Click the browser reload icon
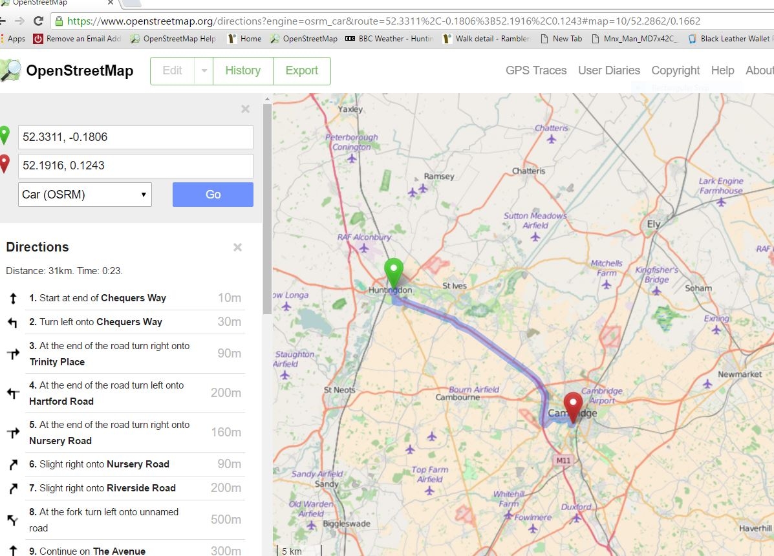Screen dimensions: 774x556 click(x=38, y=21)
